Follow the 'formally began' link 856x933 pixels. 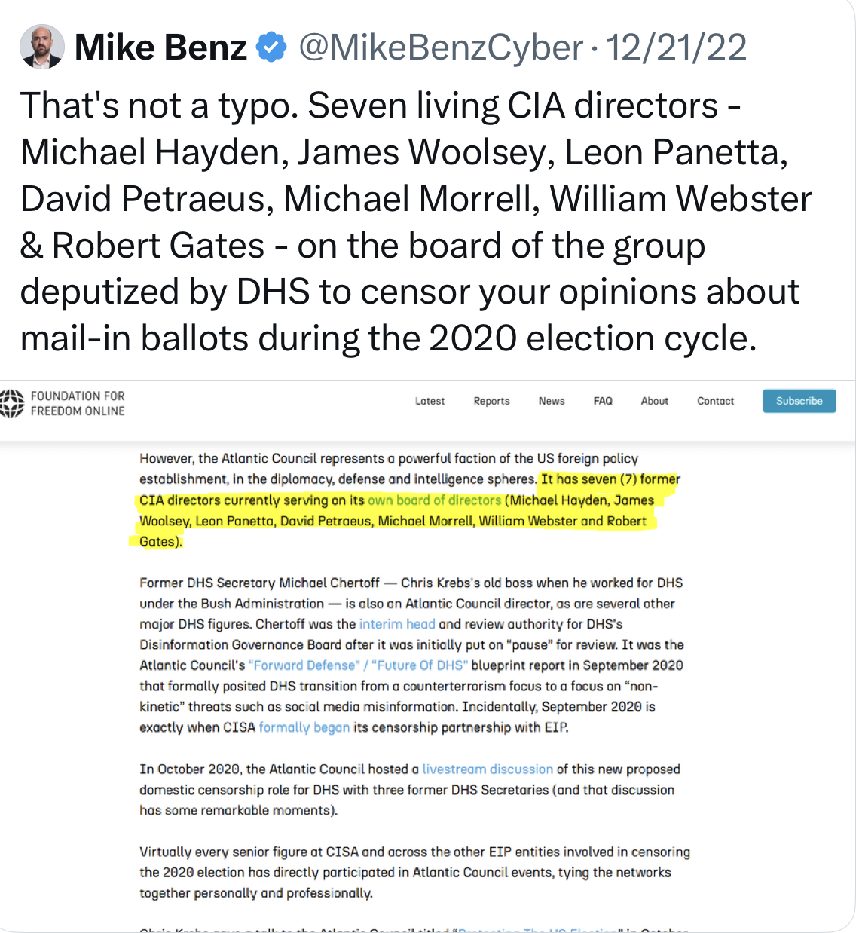[x=304, y=727]
